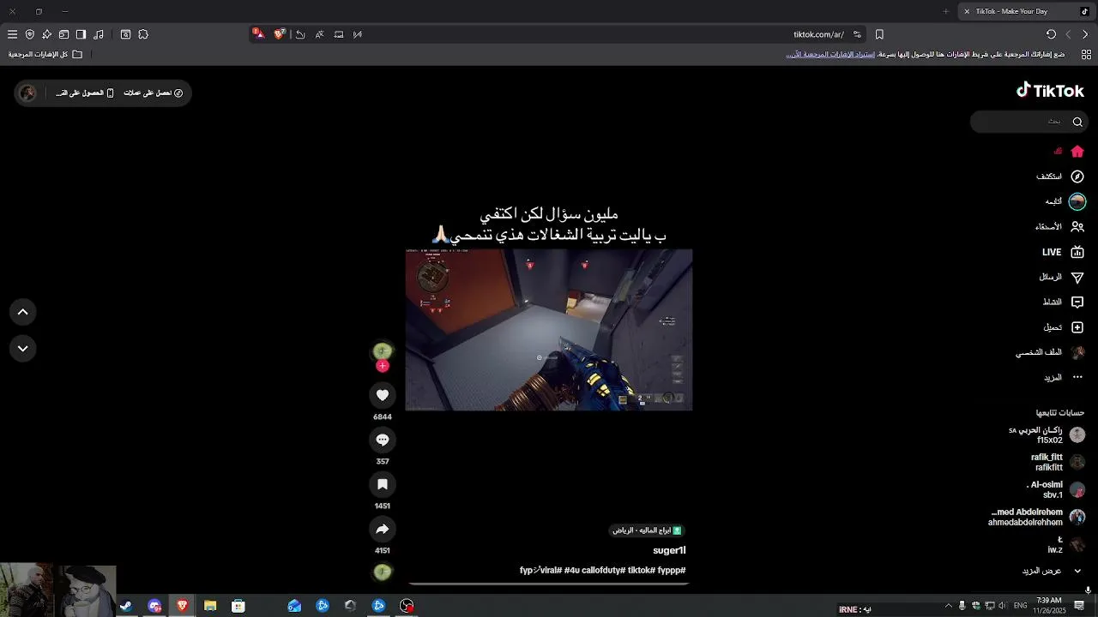Go to previous video up chevron
This screenshot has width=1098, height=617.
23,312
